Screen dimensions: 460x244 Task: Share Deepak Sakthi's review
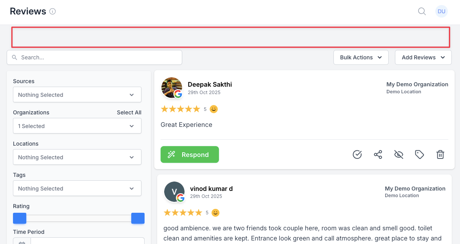click(378, 154)
